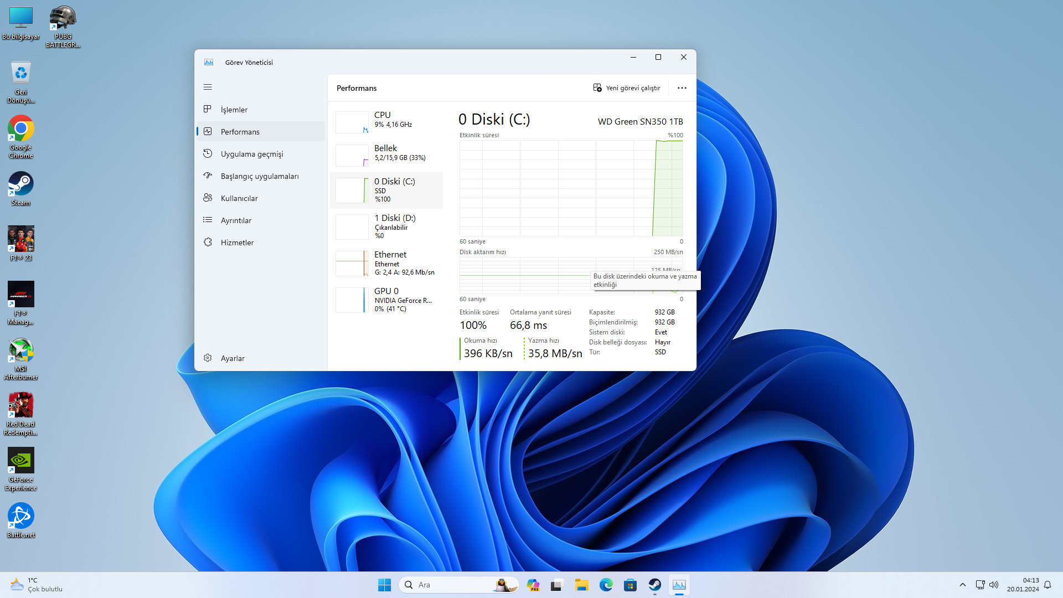
Task: Expand hidden system tray icons chevron
Action: [x=962, y=585]
